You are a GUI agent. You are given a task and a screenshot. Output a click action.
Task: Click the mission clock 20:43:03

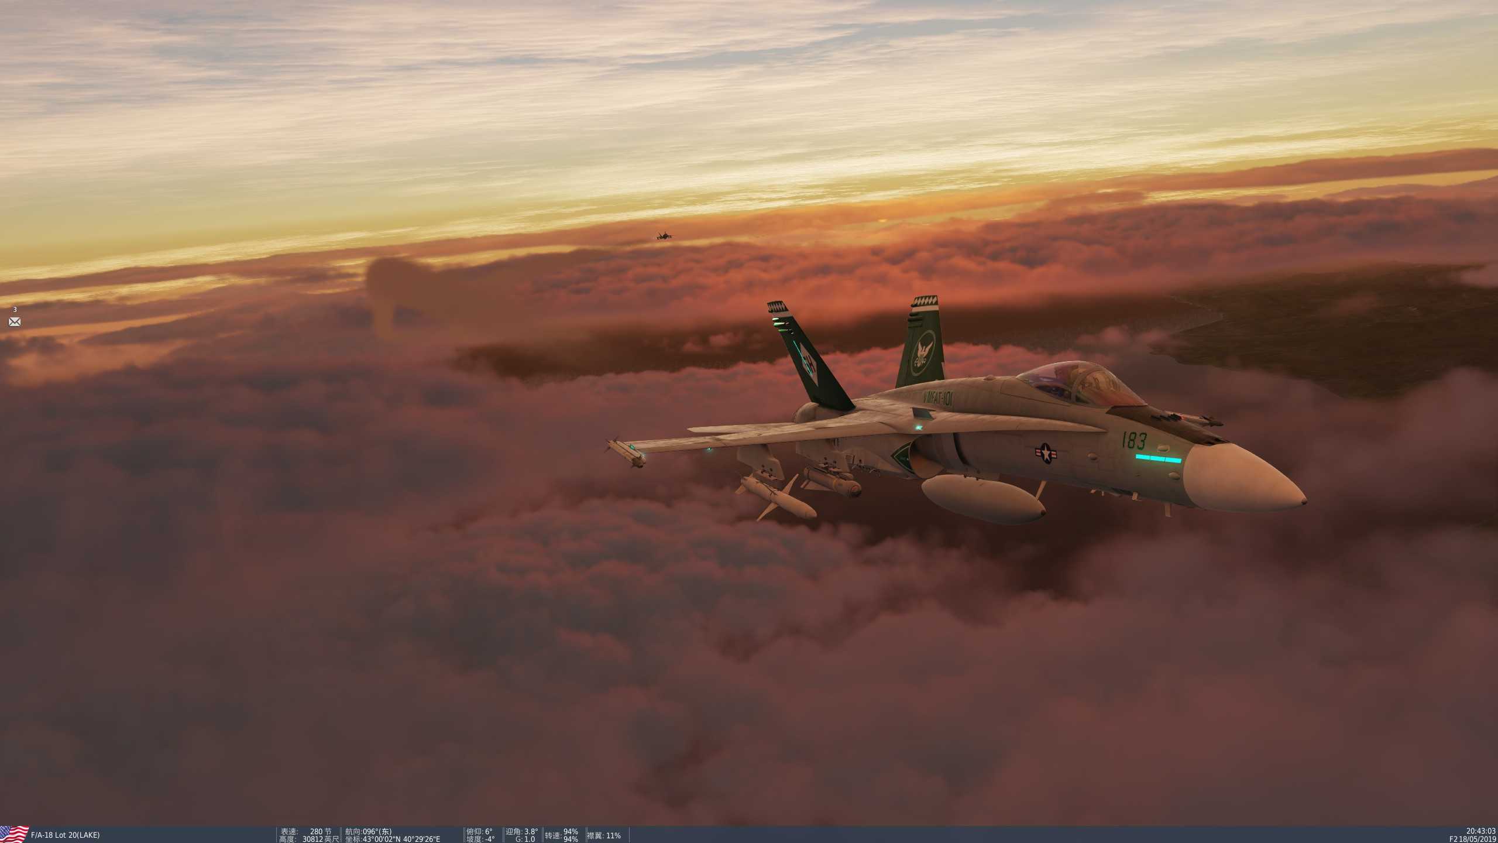[x=1480, y=831]
